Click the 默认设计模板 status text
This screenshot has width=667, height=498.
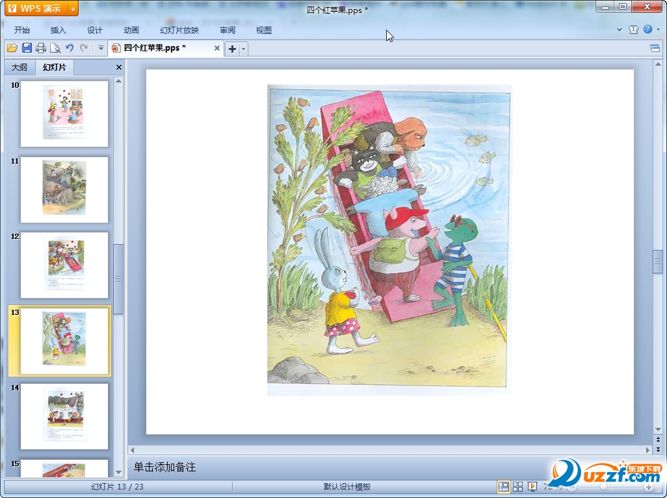[347, 486]
